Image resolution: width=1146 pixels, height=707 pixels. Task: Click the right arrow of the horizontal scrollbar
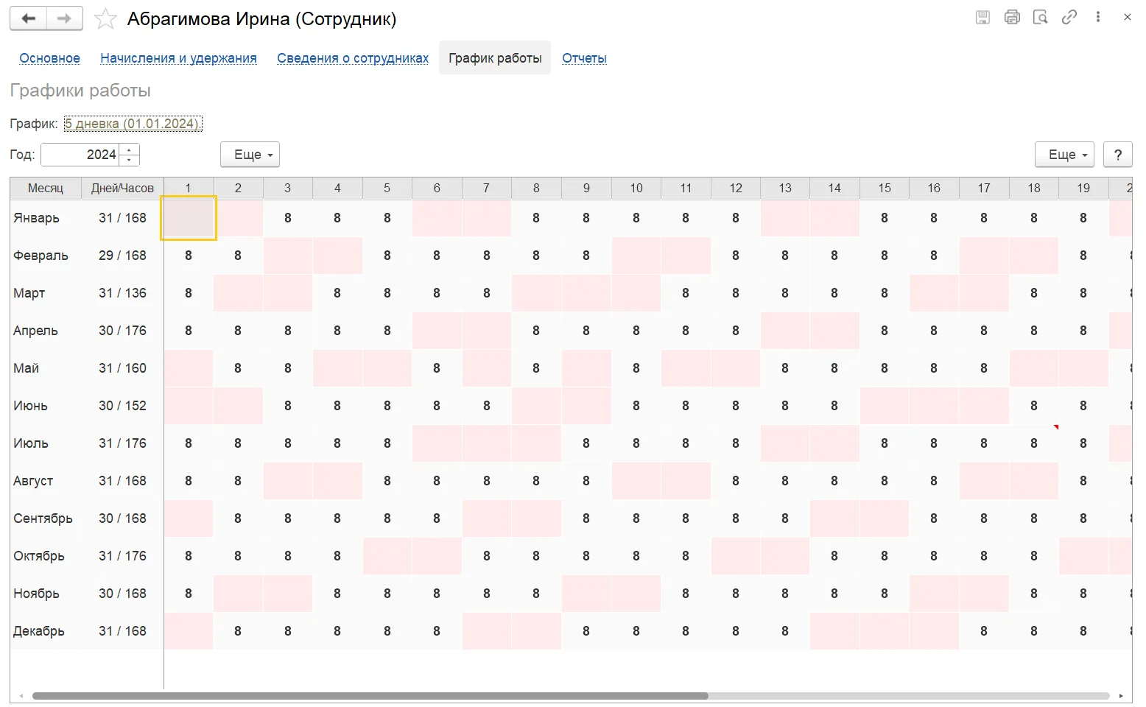(1121, 696)
